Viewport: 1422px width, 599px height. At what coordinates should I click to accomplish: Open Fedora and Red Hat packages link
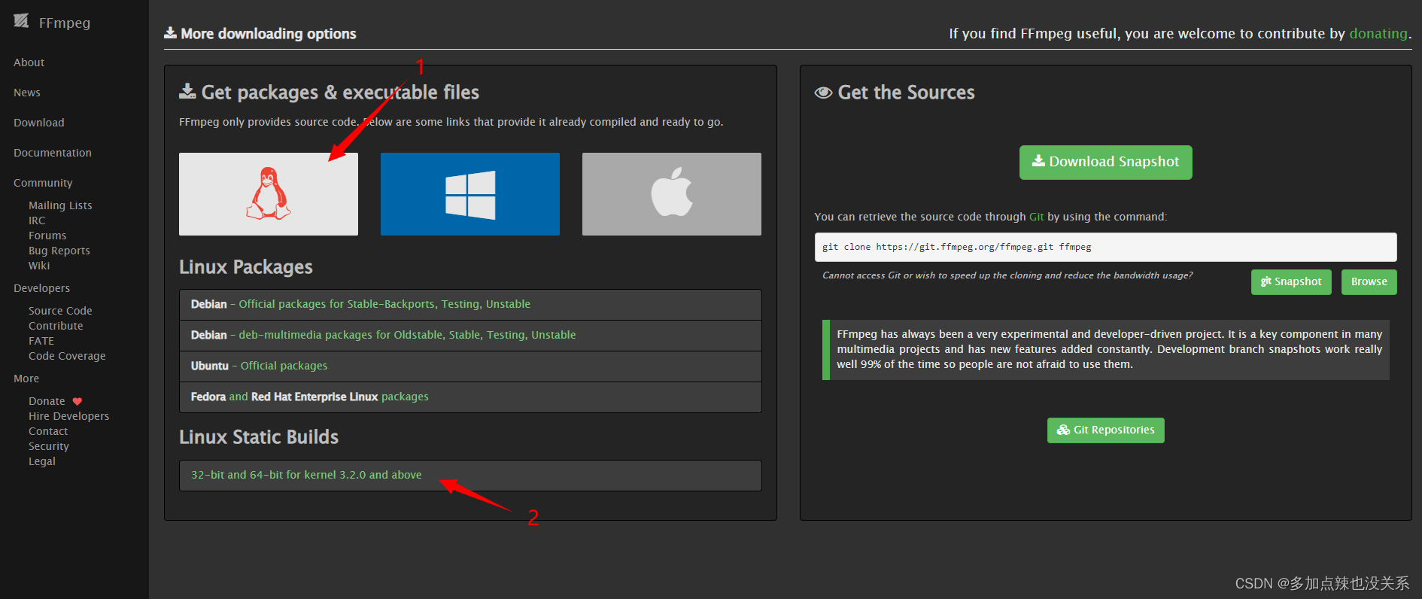point(309,397)
